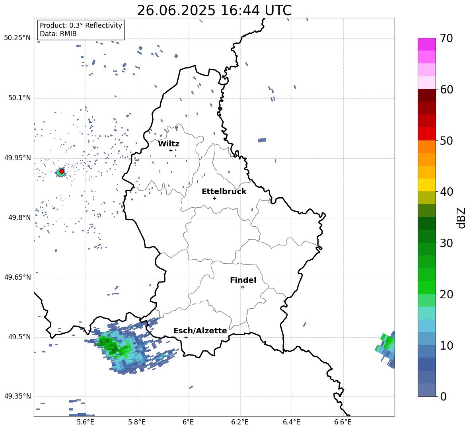Image resolution: width=471 pixels, height=430 pixels.
Task: Click the 'dBZ' colorbar axis label
Action: [461, 218]
